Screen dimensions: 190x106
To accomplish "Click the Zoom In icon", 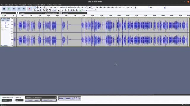I will [66, 10].
